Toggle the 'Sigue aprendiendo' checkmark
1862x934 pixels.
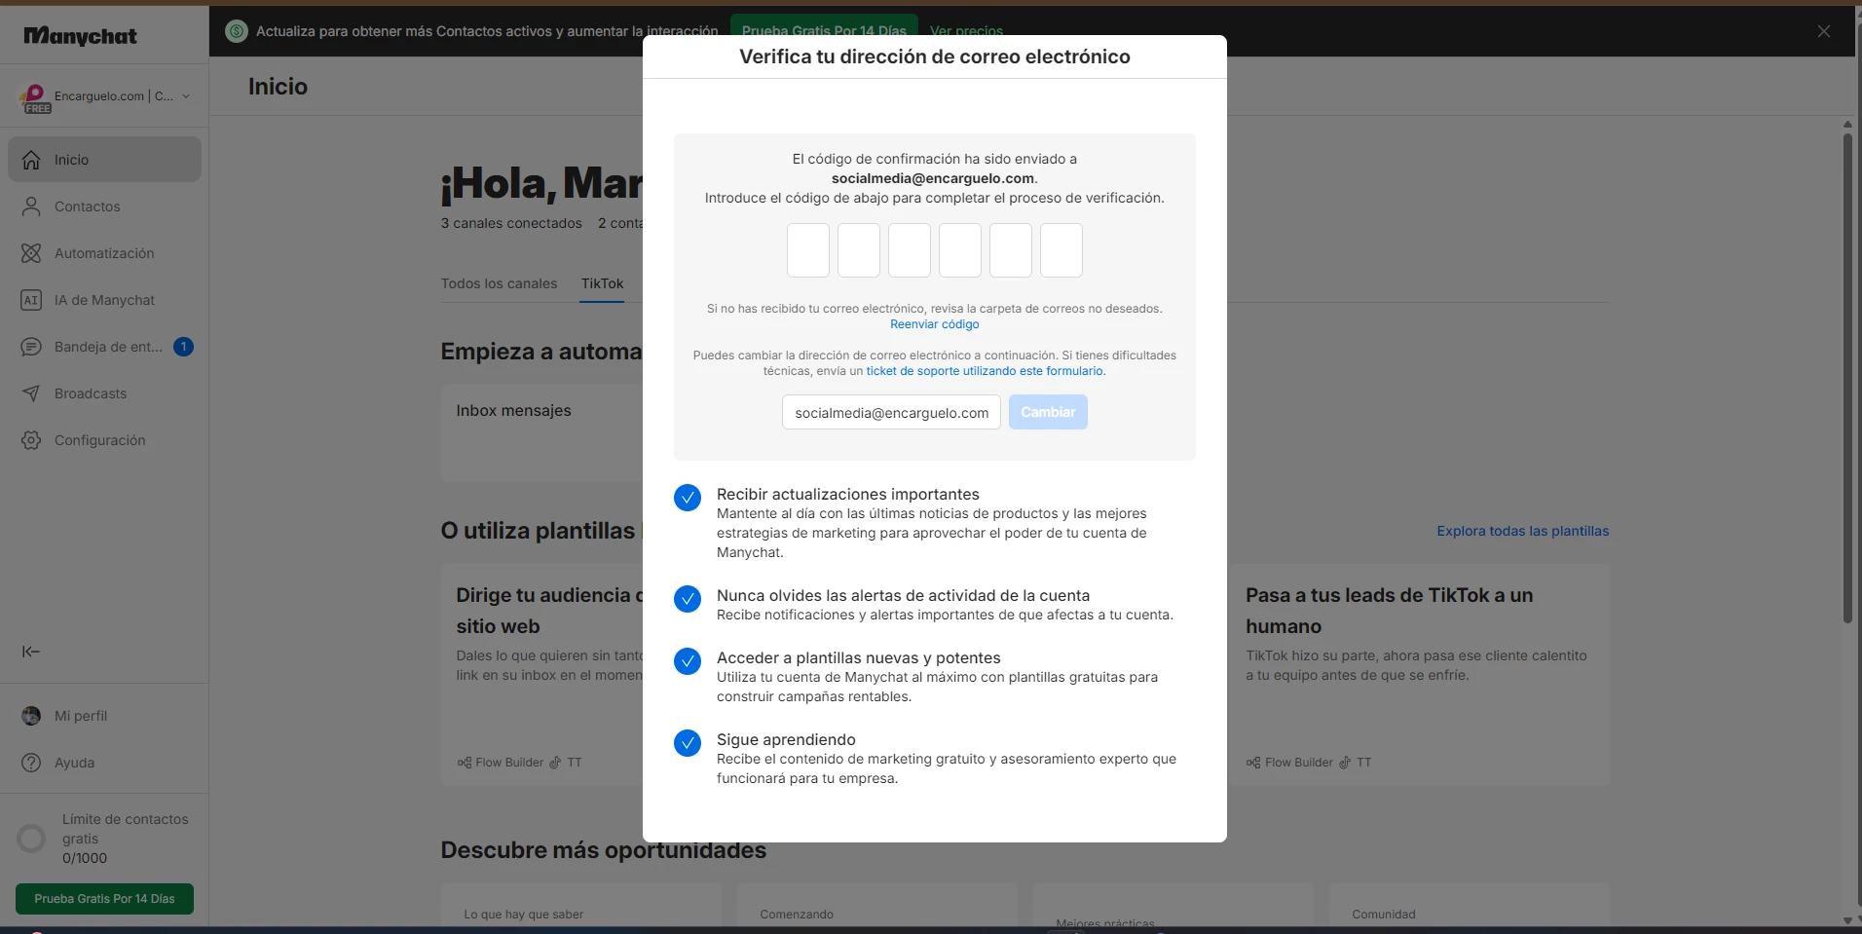tap(688, 743)
